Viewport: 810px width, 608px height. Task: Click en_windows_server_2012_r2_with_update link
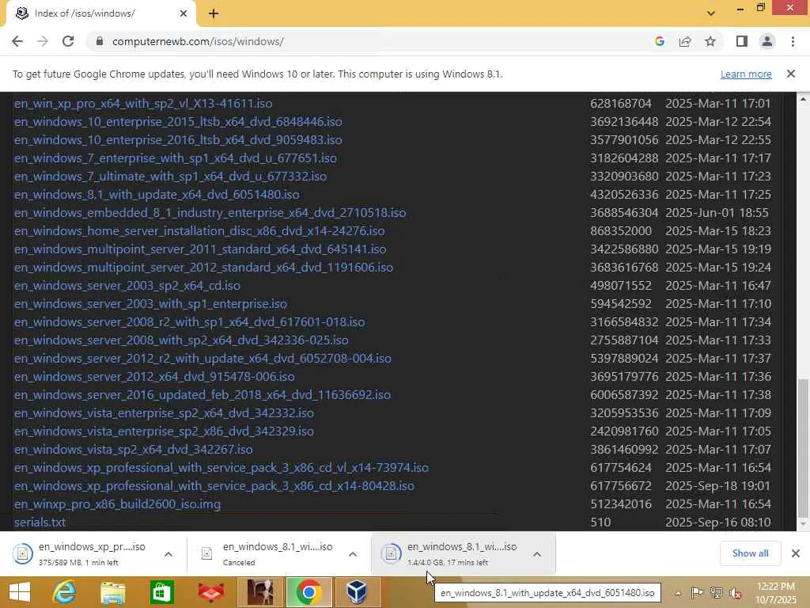[202, 359]
